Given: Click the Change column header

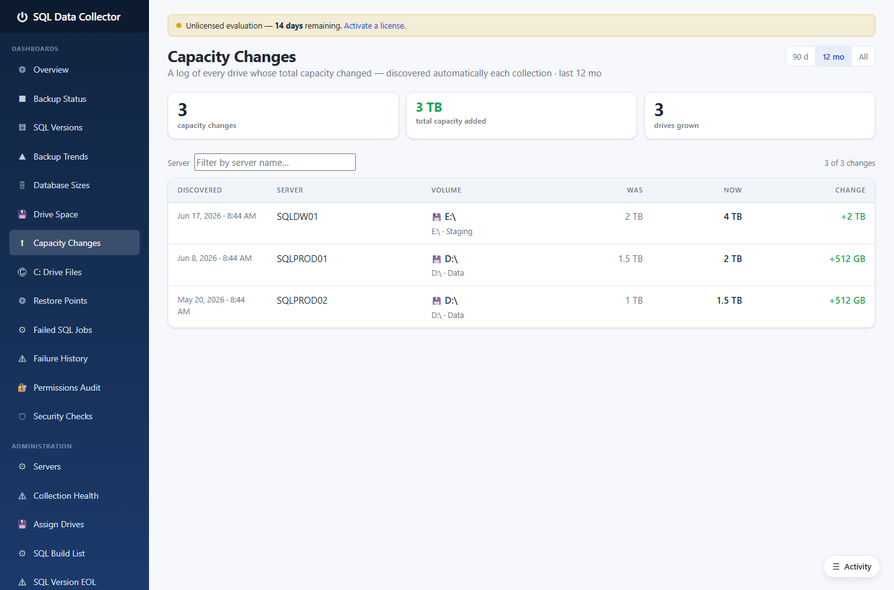Looking at the screenshot, I should [851, 190].
